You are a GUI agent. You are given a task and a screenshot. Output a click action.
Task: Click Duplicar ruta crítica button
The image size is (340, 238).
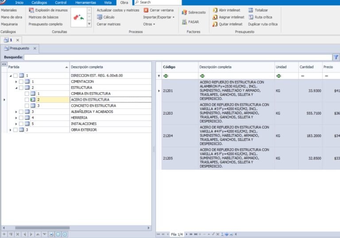click(x=263, y=24)
